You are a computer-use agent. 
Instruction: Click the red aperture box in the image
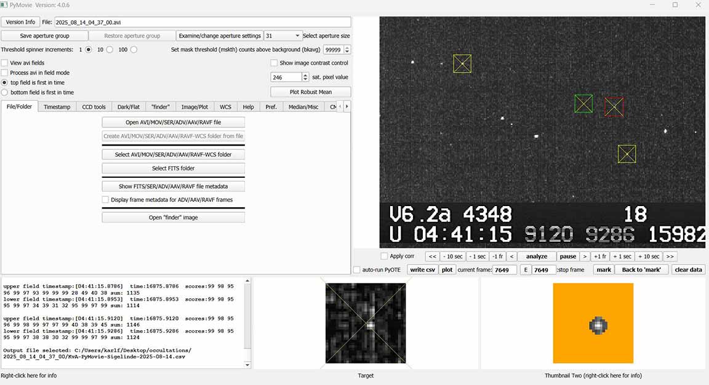coord(614,107)
